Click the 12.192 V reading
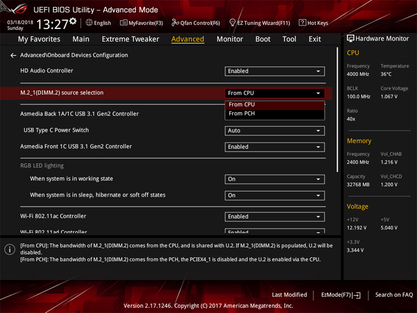The image size is (417, 313). pos(357,228)
